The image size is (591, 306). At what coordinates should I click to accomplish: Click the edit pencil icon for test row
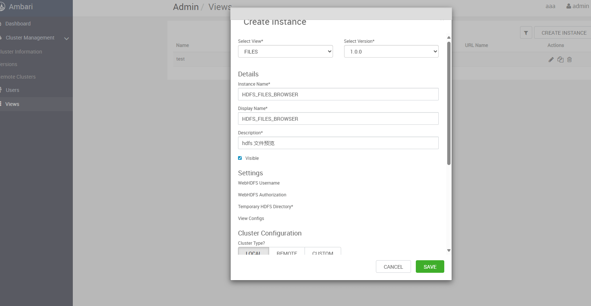(551, 59)
